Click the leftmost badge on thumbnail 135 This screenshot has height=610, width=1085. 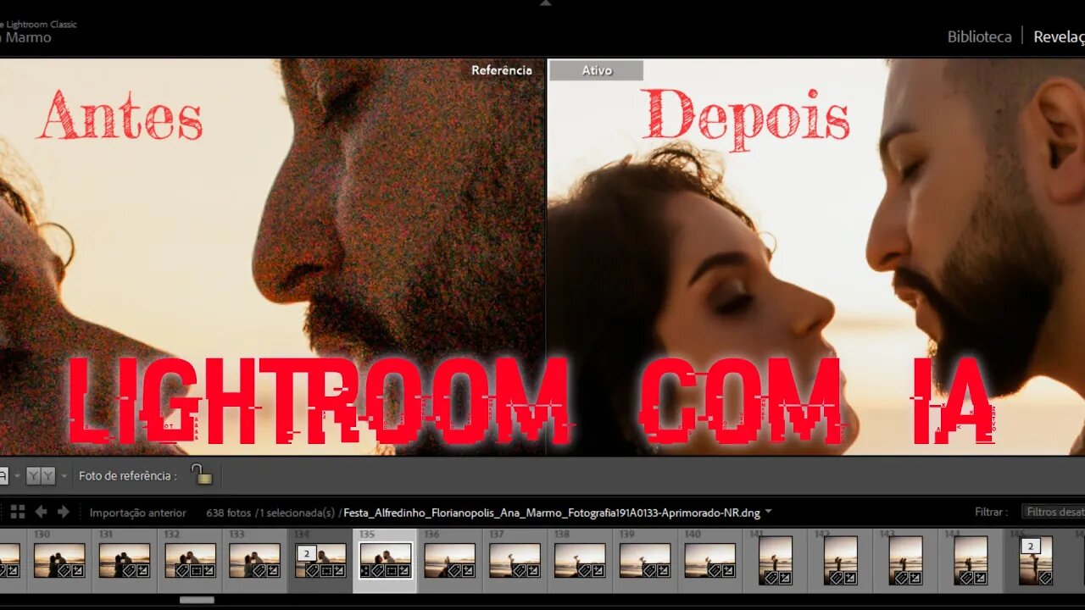click(x=365, y=570)
